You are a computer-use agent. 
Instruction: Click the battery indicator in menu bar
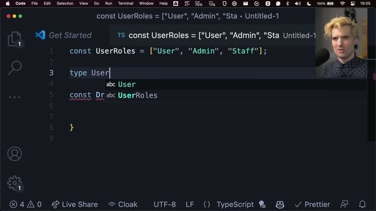tap(325, 4)
